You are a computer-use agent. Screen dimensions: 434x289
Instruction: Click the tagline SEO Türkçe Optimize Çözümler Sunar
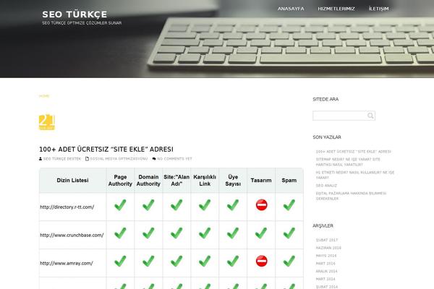click(82, 23)
